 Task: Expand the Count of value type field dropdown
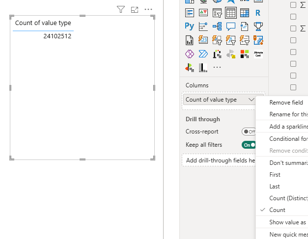point(251,100)
